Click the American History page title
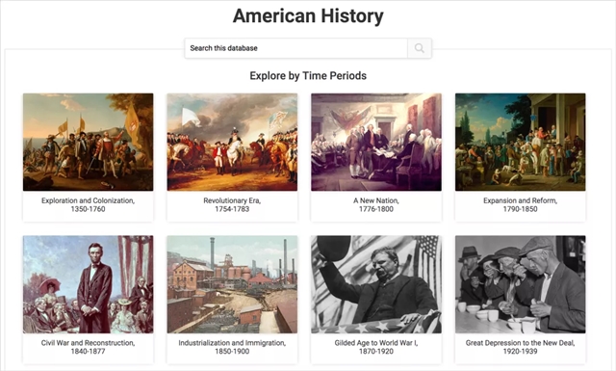This screenshot has width=616, height=371. pos(308,16)
